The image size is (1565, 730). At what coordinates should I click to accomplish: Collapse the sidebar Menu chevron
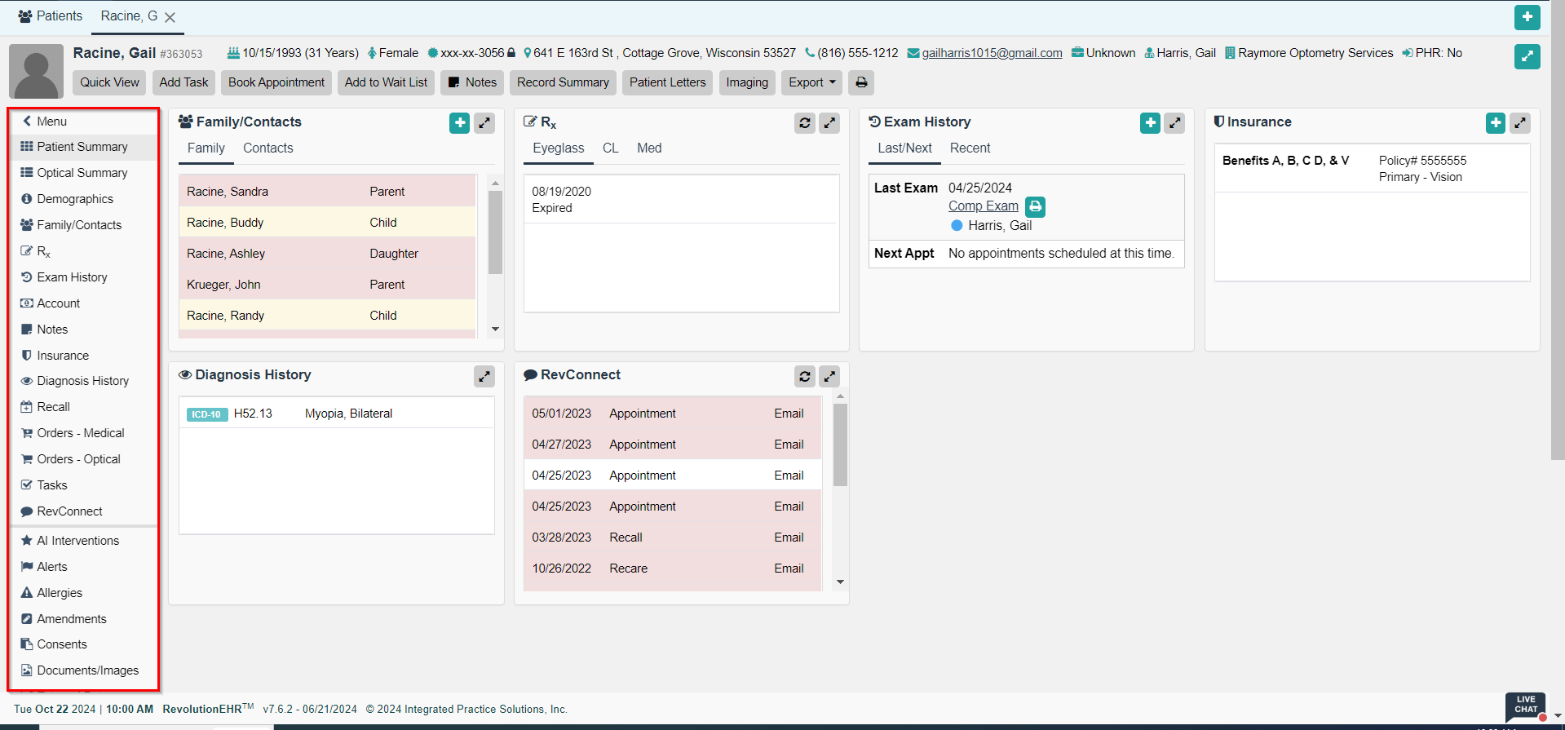pyautogui.click(x=28, y=121)
